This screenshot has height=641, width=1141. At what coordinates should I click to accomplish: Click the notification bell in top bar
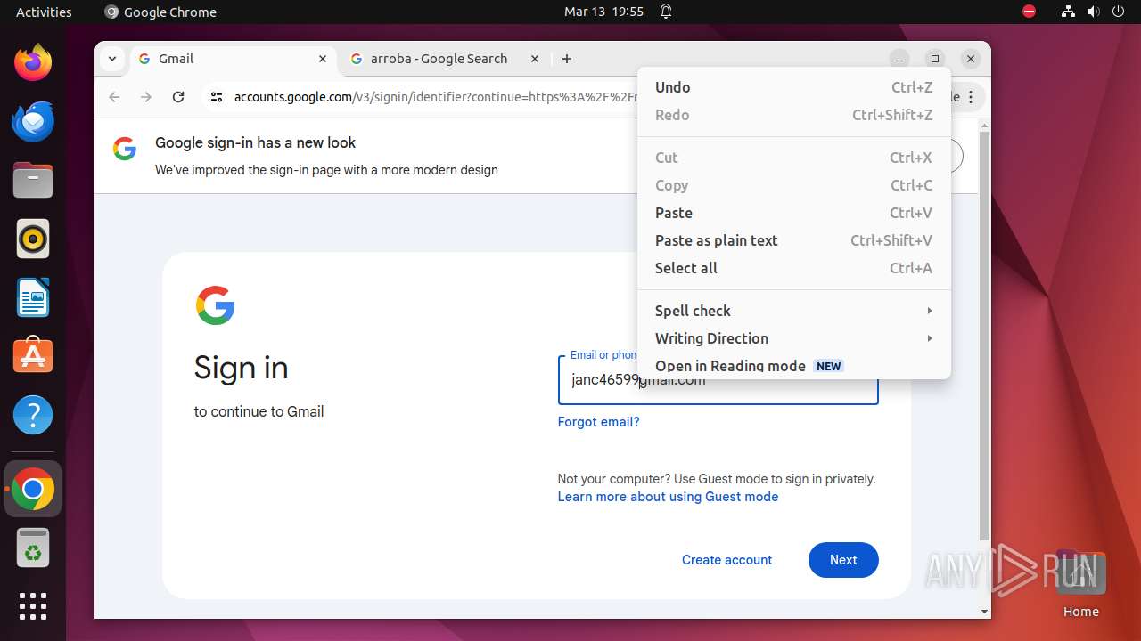click(666, 12)
